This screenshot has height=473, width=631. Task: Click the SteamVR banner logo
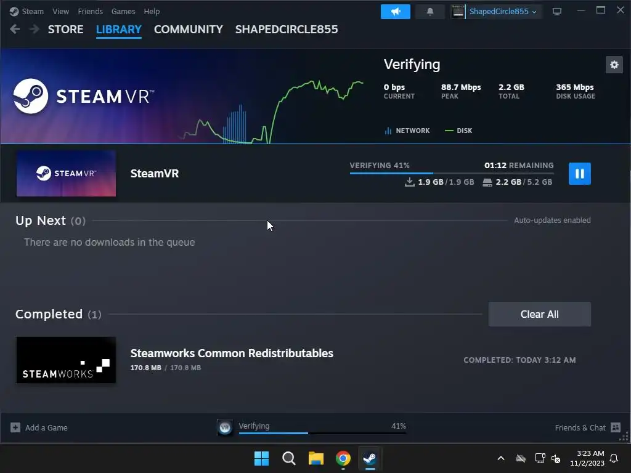84,96
